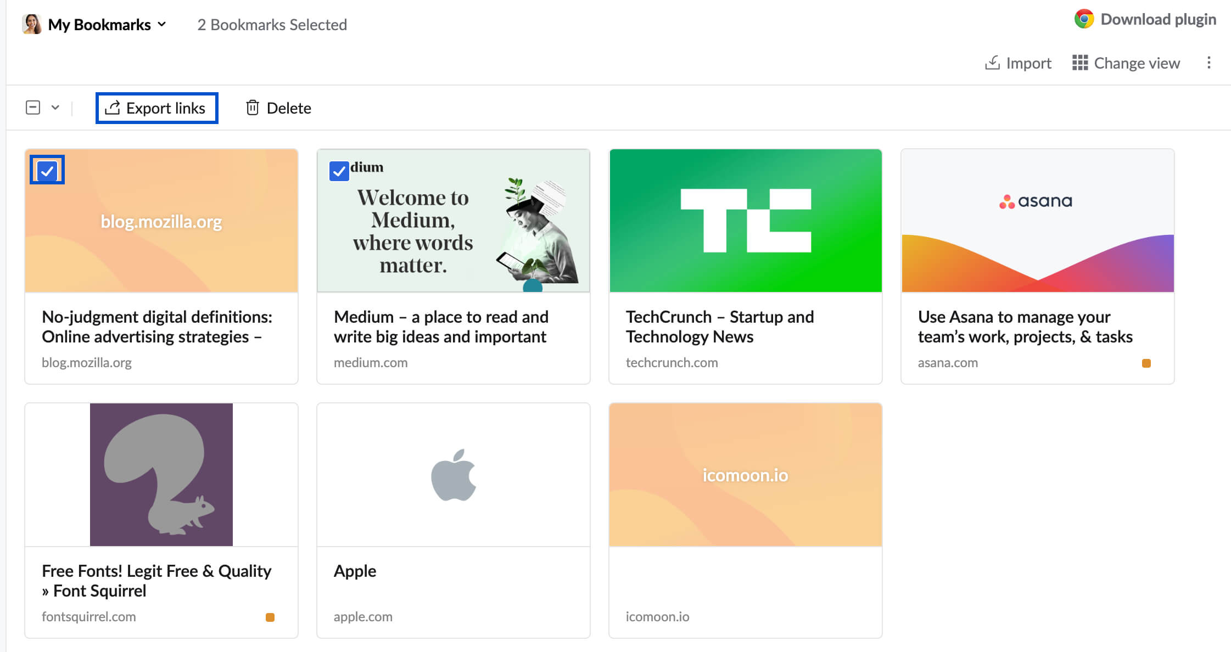1231x652 pixels.
Task: Open the three-dot more options menu
Action: 1208,63
